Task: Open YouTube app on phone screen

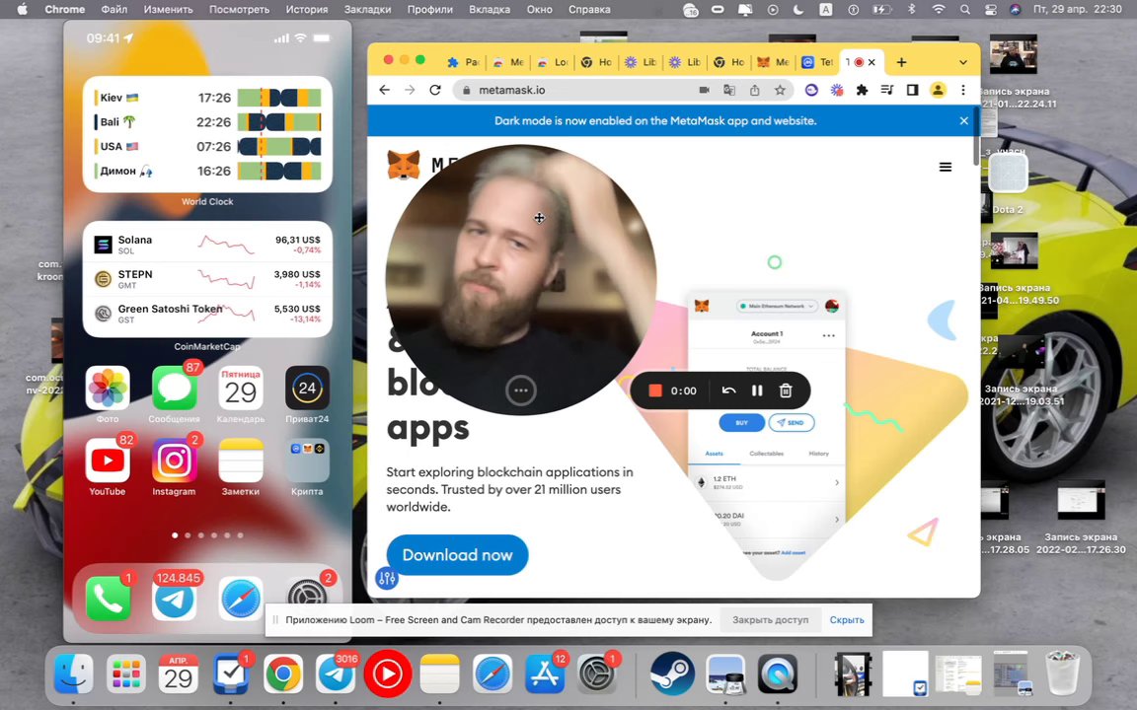Action: click(108, 461)
